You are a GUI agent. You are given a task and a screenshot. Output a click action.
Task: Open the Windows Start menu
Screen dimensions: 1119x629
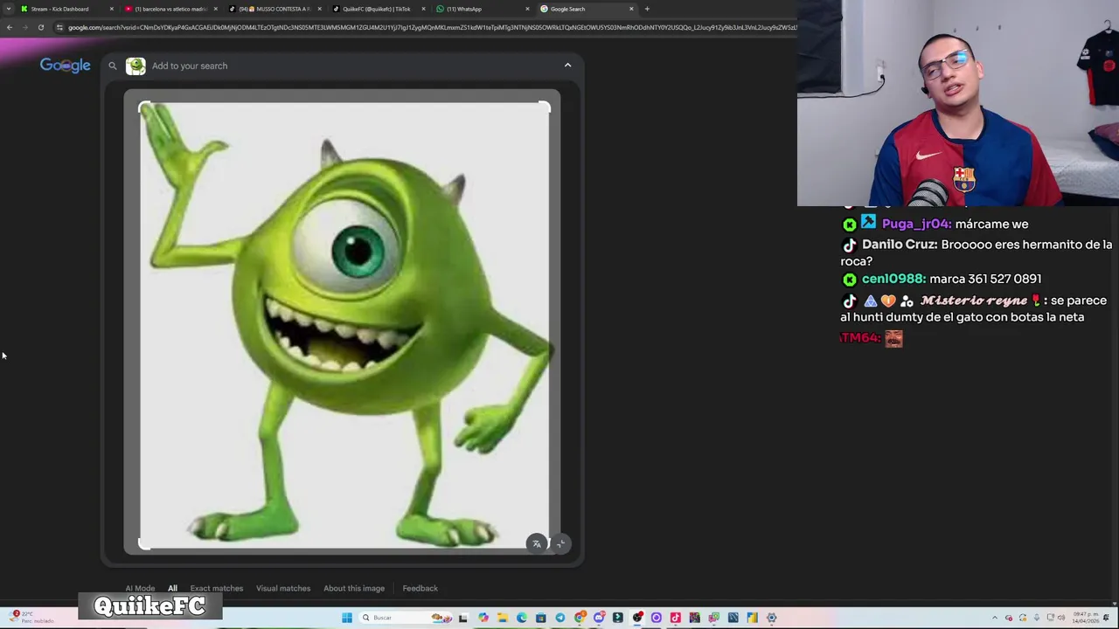pyautogui.click(x=347, y=618)
